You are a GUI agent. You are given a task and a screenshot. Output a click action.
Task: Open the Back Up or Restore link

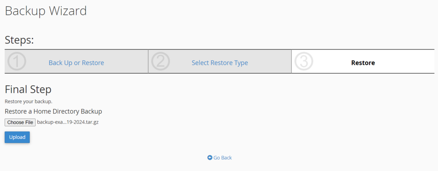(x=76, y=63)
